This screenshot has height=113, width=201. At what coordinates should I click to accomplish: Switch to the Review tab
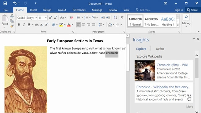(113, 10)
